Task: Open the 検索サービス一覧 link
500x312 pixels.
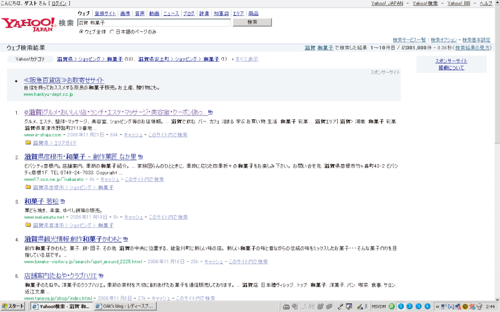Action: coord(409,40)
